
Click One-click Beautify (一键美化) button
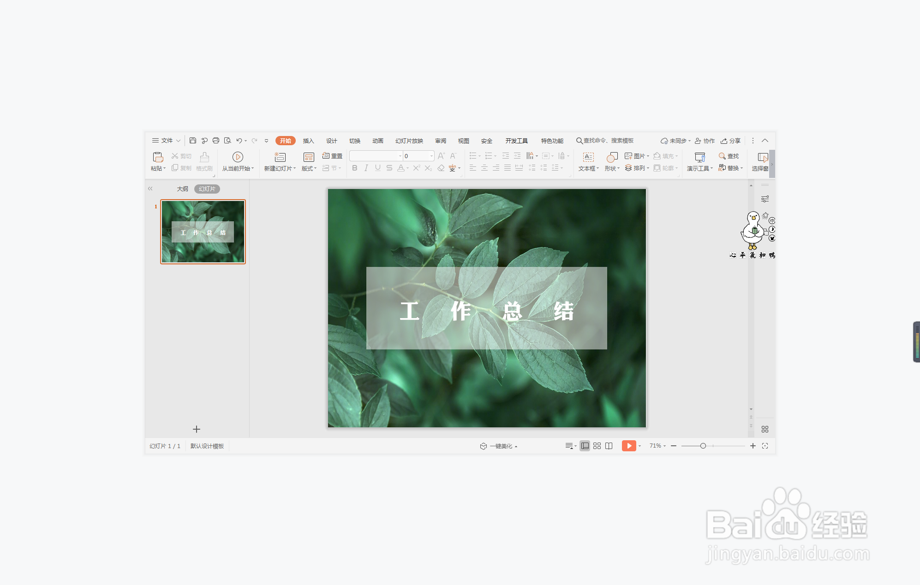499,446
